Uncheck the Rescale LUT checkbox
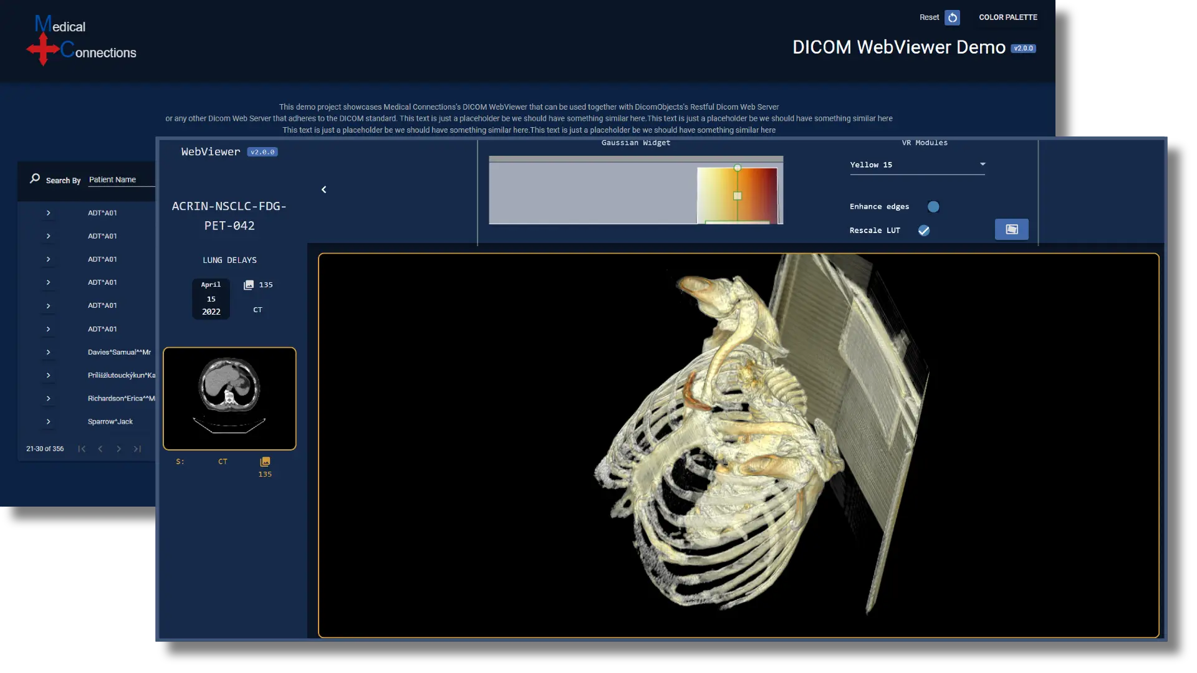1197x673 pixels. tap(924, 231)
